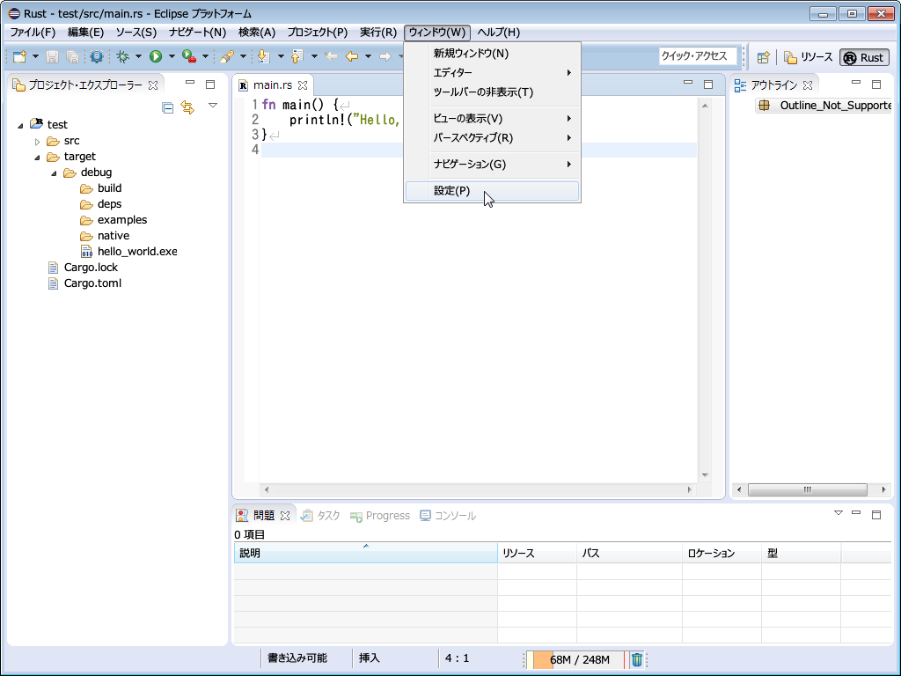Close the Outline view tab

point(808,85)
